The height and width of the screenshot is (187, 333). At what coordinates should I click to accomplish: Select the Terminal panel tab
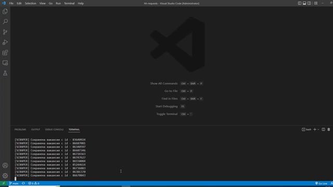coord(74,129)
